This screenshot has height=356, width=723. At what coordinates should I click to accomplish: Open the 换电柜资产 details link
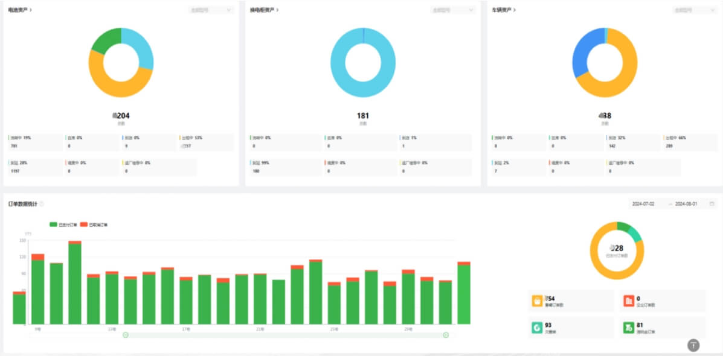265,10
